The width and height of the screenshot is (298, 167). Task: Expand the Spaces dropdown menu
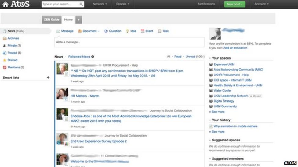coord(123,4)
